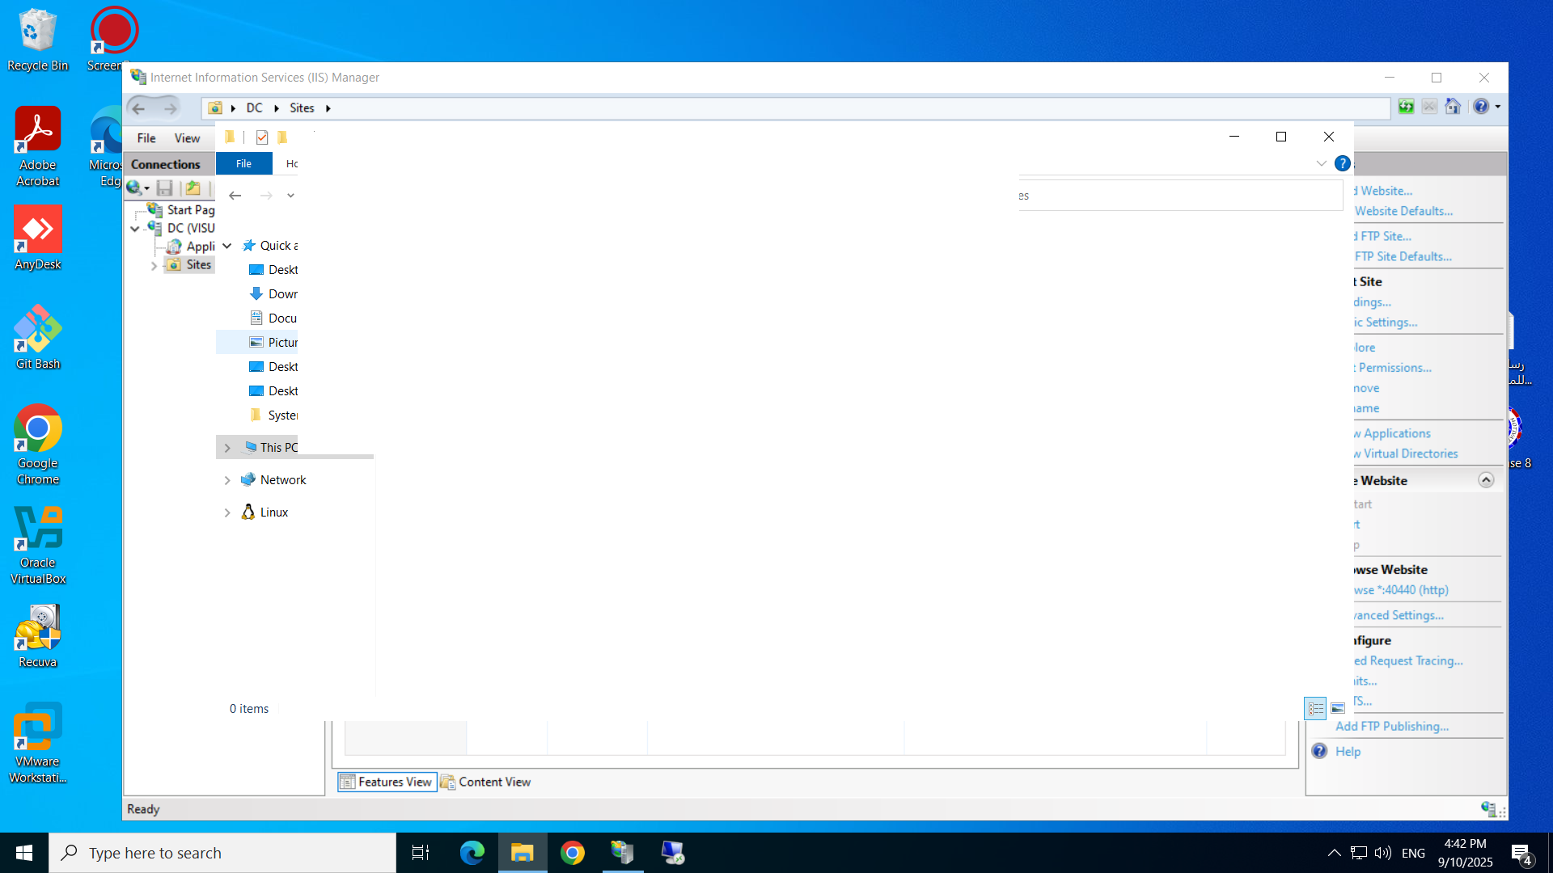Image resolution: width=1553 pixels, height=873 pixels.
Task: Select Linux in the navigation pane
Action: [x=273, y=512]
